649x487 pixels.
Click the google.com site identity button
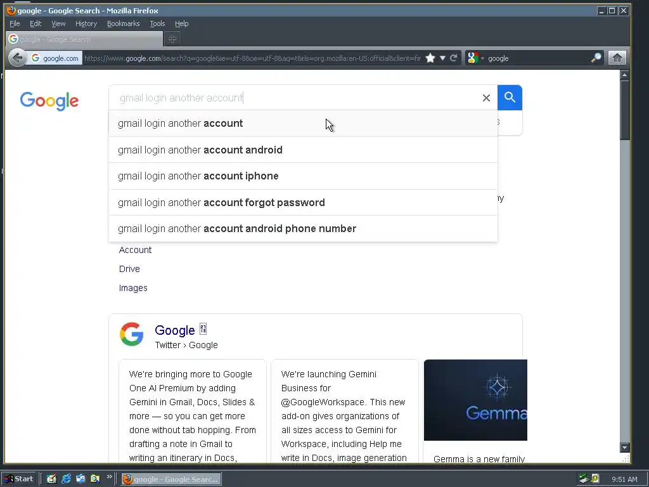pyautogui.click(x=55, y=58)
